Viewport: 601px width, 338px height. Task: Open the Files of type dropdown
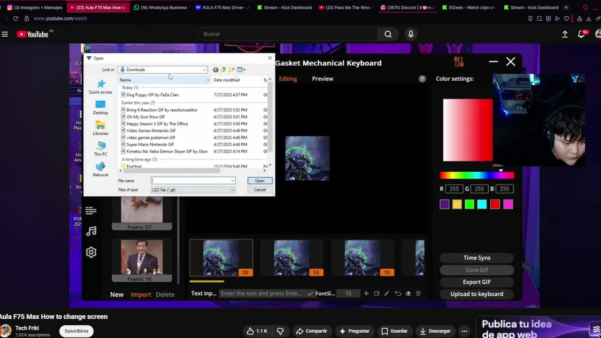[193, 190]
